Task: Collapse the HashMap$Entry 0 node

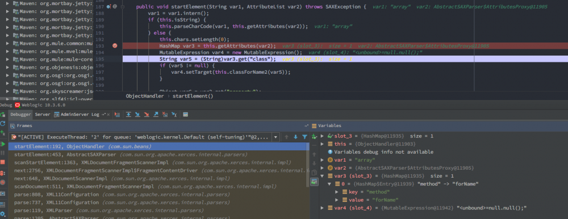Action: (x=329, y=184)
